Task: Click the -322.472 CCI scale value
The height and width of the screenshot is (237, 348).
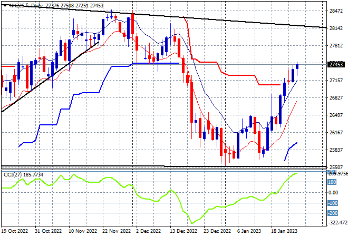Action: coord(338,222)
